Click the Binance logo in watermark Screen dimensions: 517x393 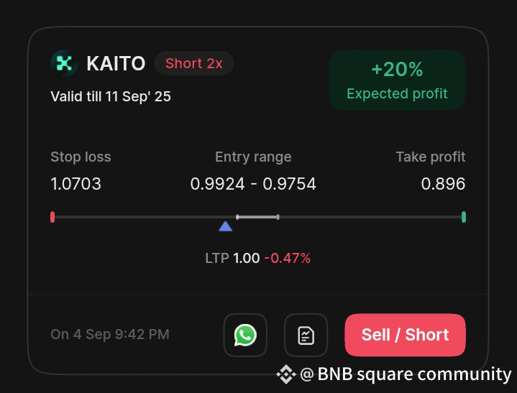point(285,374)
